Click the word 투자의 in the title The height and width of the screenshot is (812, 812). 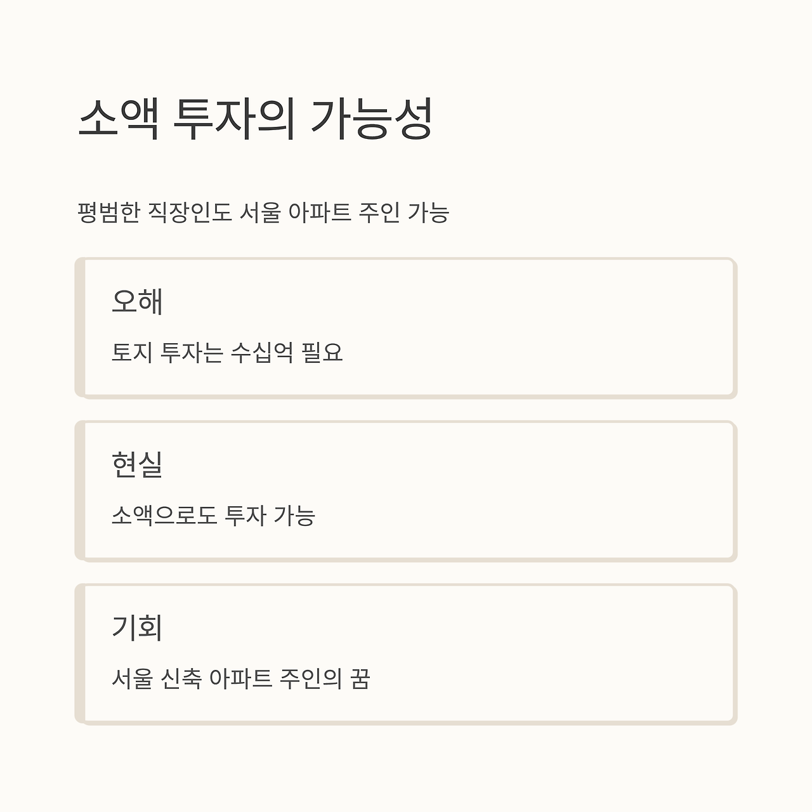(235, 119)
